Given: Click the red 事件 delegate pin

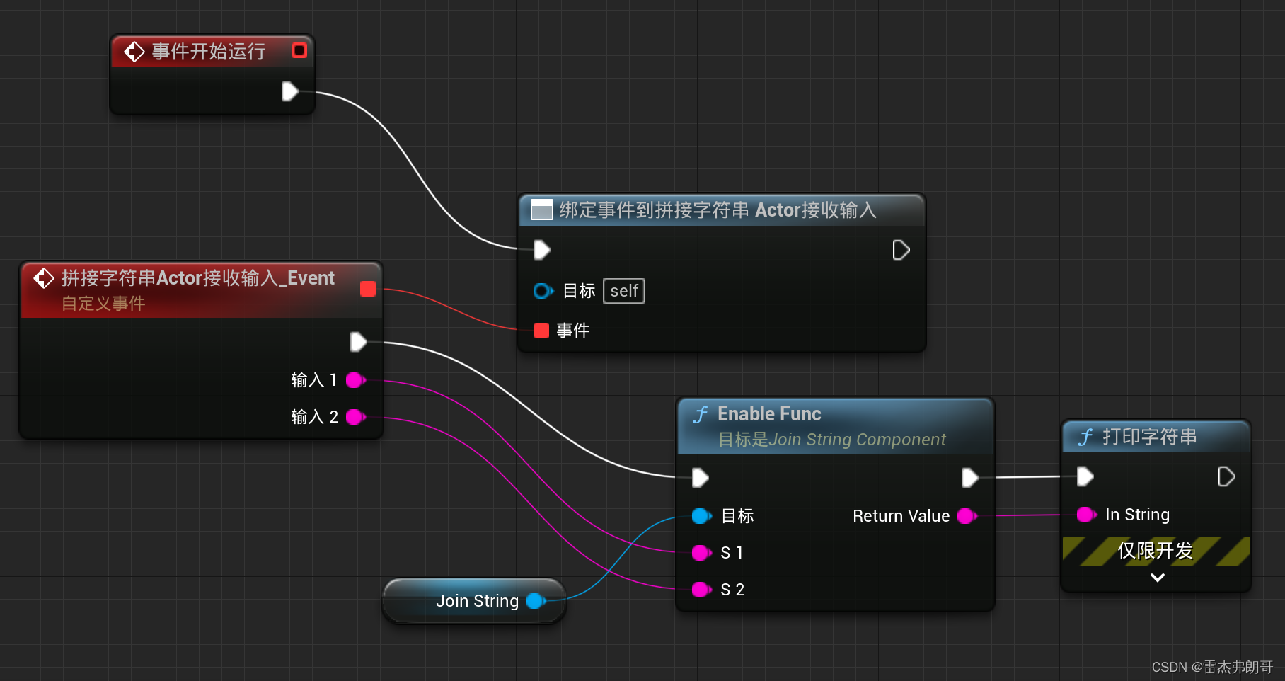Looking at the screenshot, I should tap(541, 331).
